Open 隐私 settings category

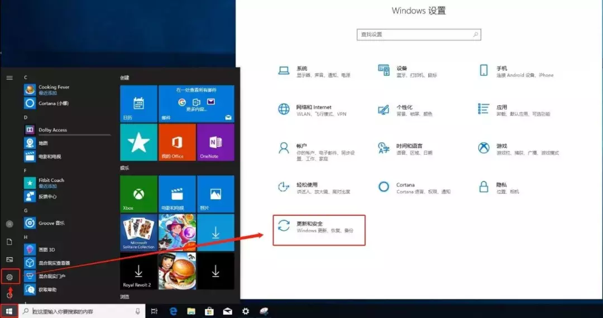499,188
